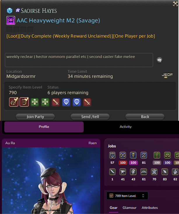The width and height of the screenshot is (179, 214).
Task: Open the Glamour tab
Action: [129, 208]
